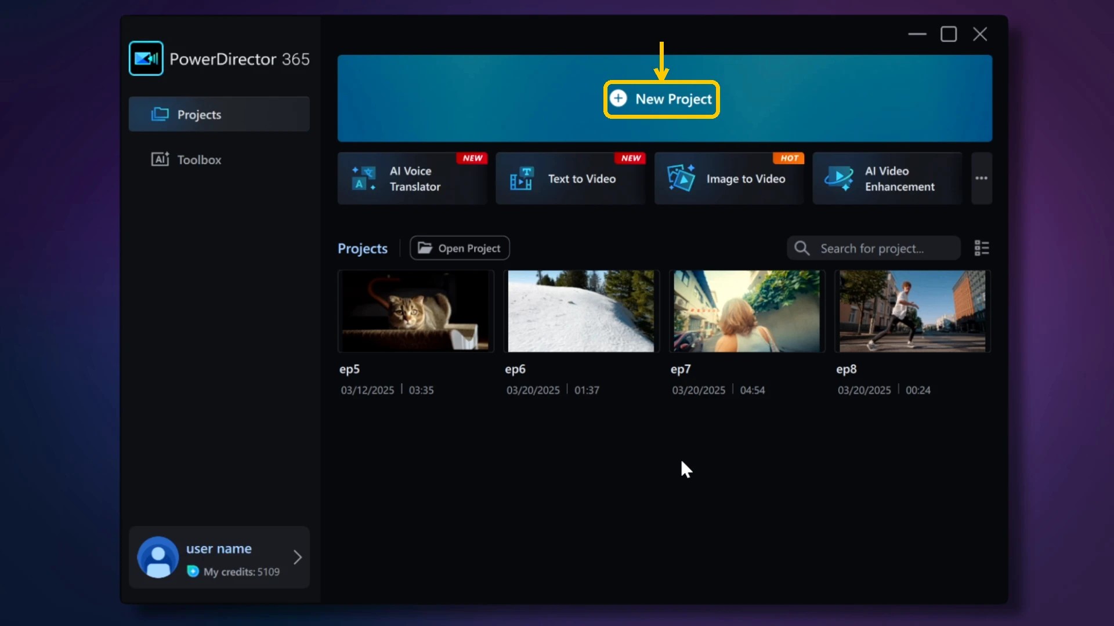Click the plus icon in New Project
Viewport: 1114px width, 626px height.
[619, 98]
